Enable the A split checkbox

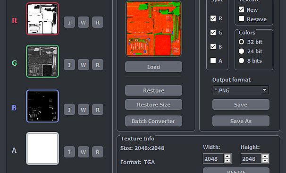[213, 61]
